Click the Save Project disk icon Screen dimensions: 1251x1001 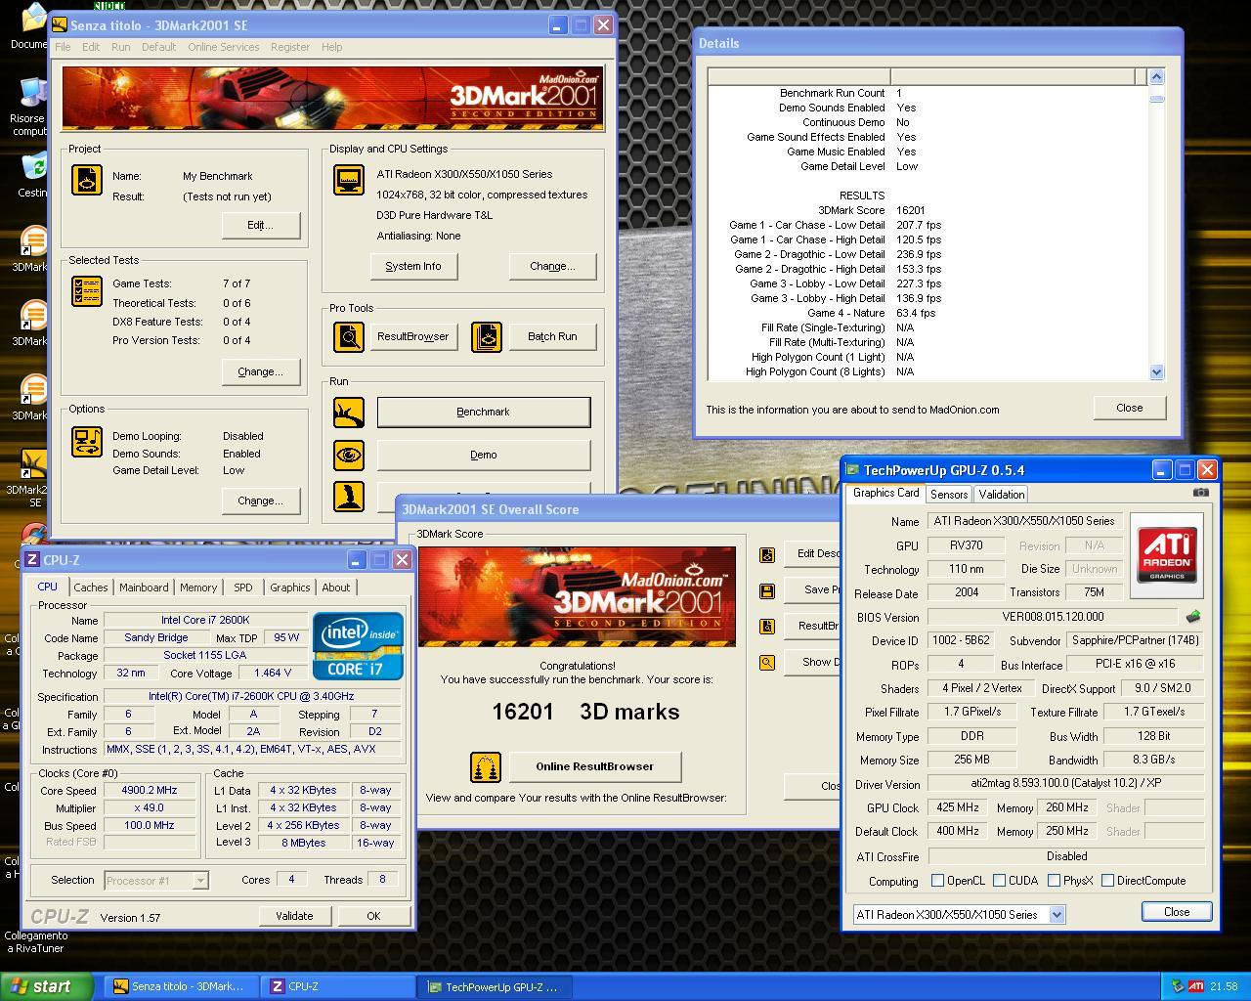tap(767, 590)
